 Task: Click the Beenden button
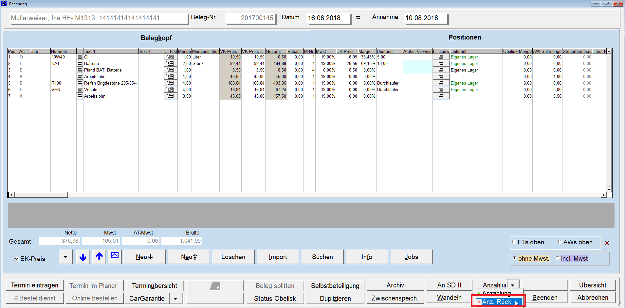coord(545,298)
